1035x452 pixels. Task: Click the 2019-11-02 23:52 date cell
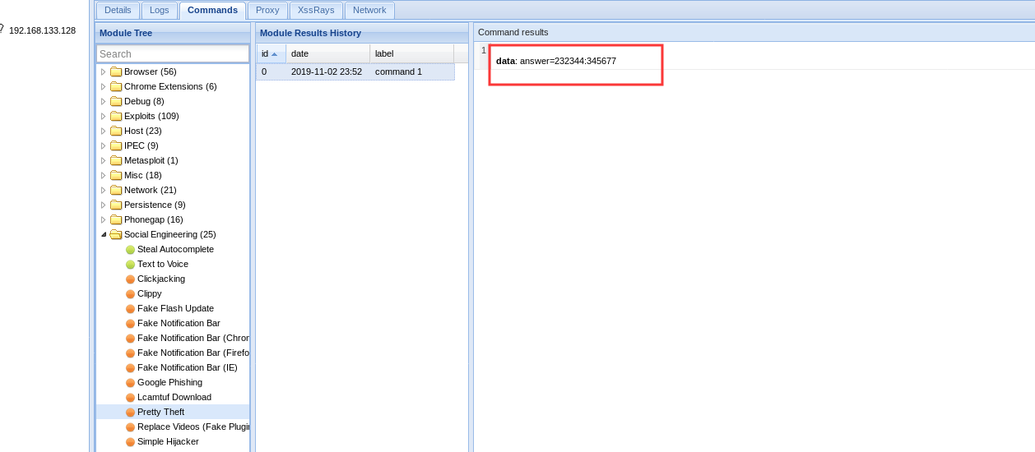pos(327,71)
